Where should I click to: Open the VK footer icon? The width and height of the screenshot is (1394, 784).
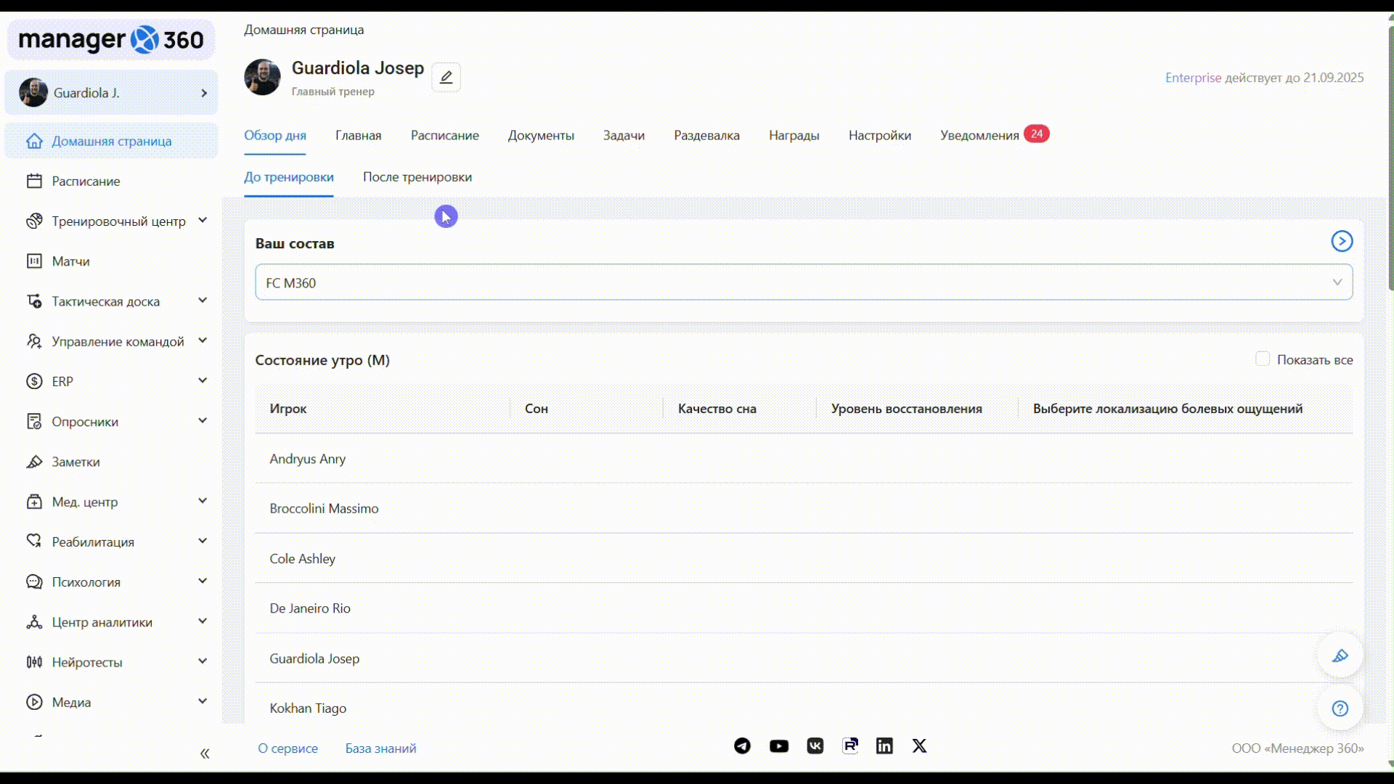815,746
